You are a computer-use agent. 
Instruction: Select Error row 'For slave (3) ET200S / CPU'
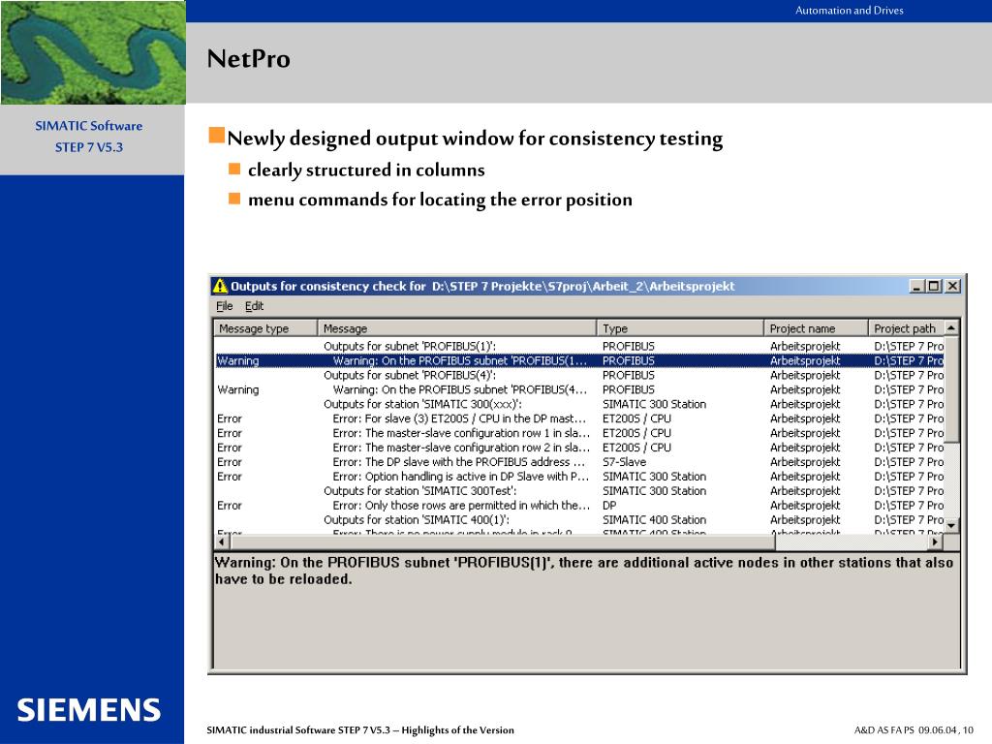click(579, 418)
